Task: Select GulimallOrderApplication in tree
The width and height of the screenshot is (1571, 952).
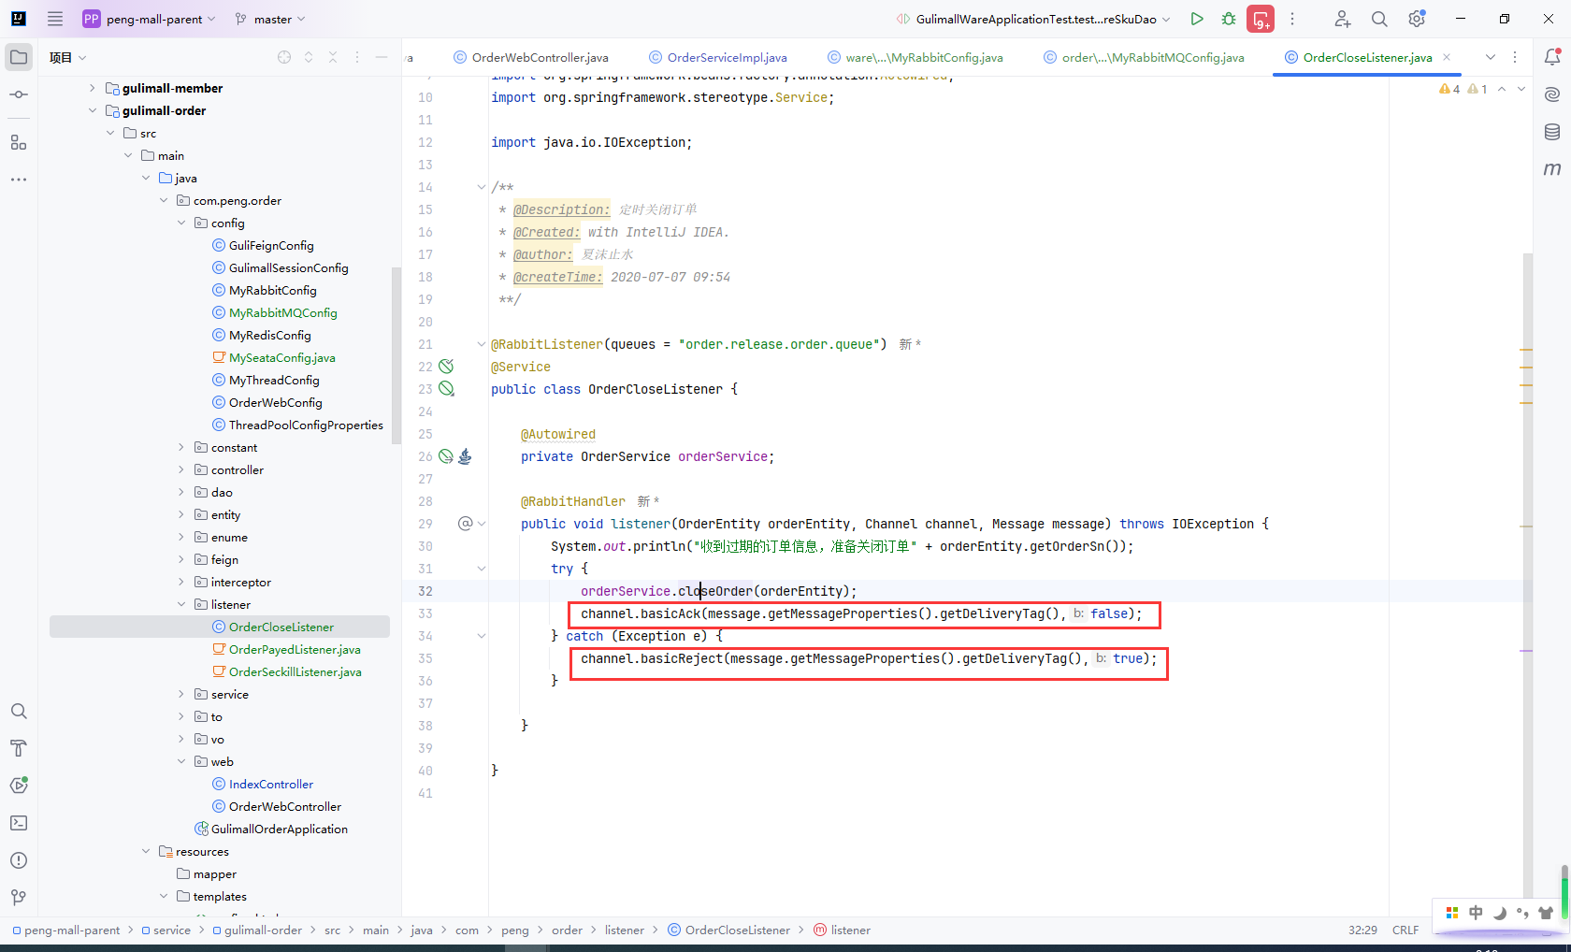Action: [x=279, y=829]
